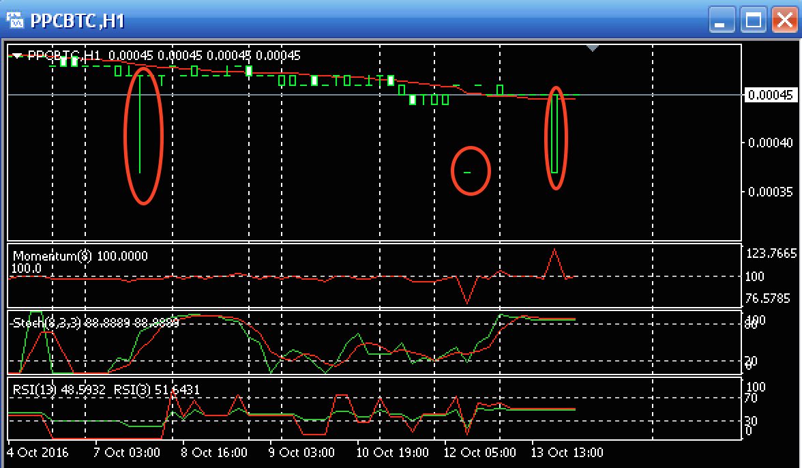Viewport: 802px width, 468px height.
Task: Click the small arrow before PPCBTC,H1 chart label
Action: (18, 56)
